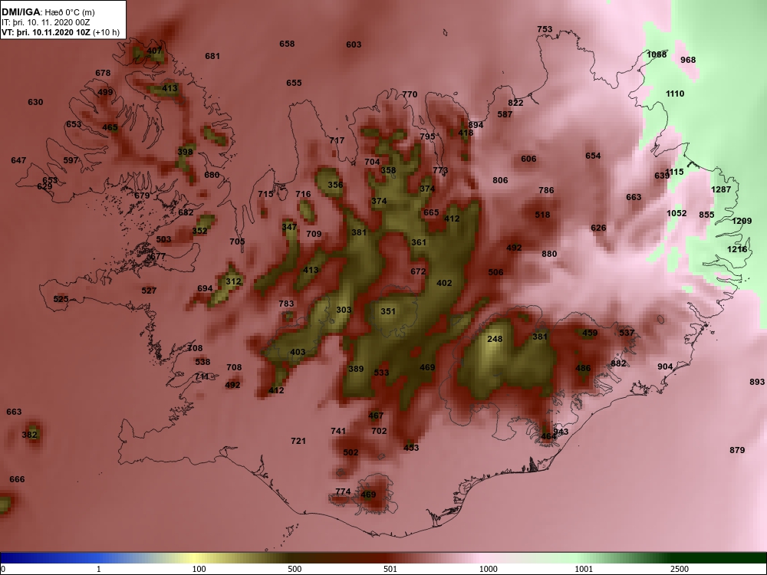Click the 2500 label on the color scale

pos(680,569)
